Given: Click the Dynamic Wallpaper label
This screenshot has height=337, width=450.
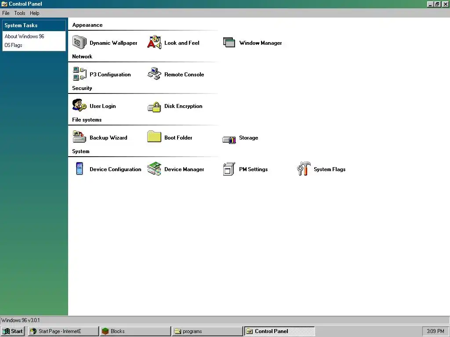Looking at the screenshot, I should click(113, 43).
